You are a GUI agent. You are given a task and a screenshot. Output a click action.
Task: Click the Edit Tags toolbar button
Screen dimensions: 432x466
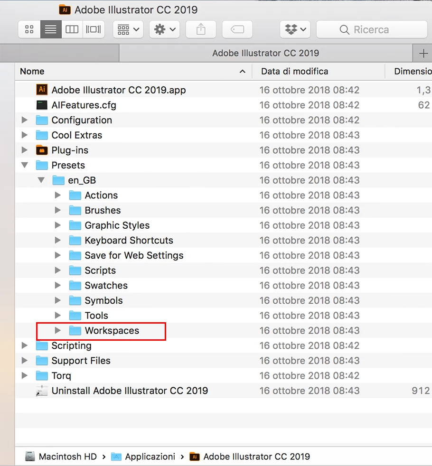tap(237, 29)
